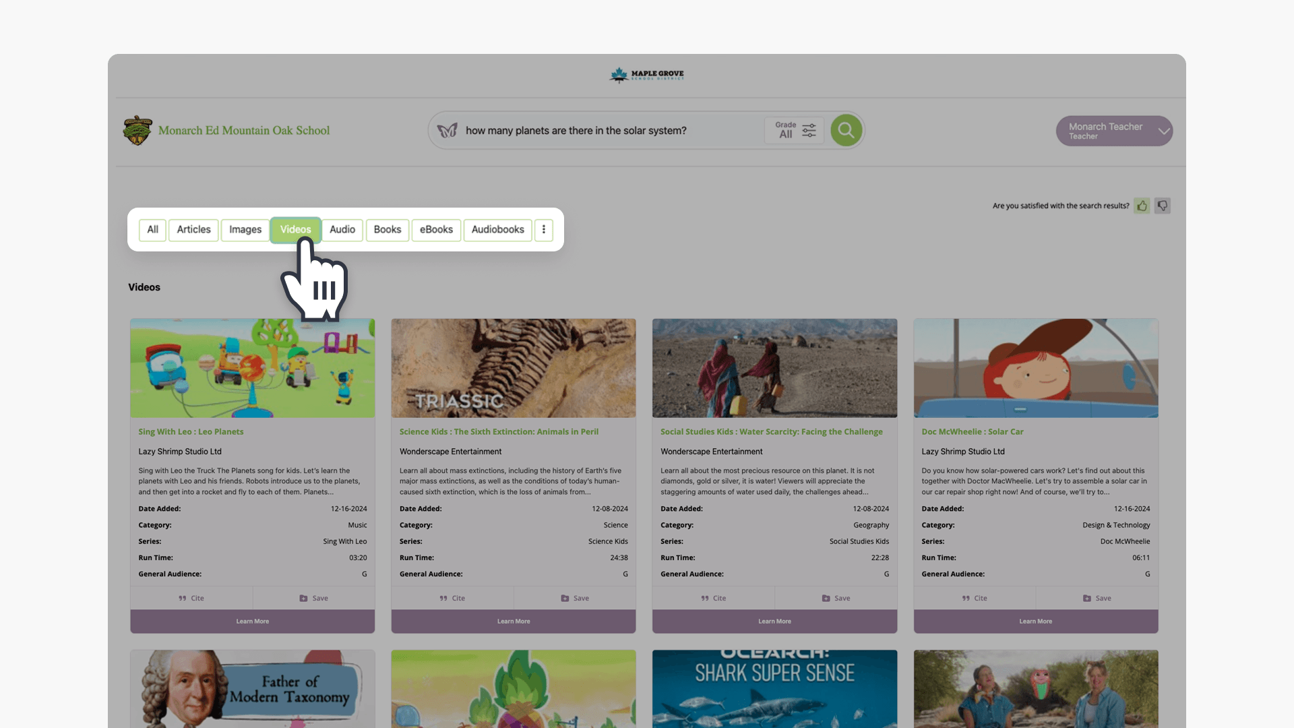Screen dimensions: 1294x728
Task: Select the eBooks filter tab
Action: point(436,230)
